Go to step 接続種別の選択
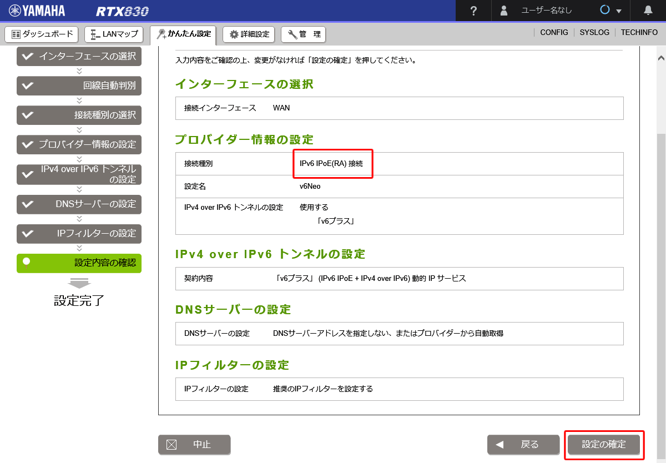The height and width of the screenshot is (463, 666). tap(79, 115)
